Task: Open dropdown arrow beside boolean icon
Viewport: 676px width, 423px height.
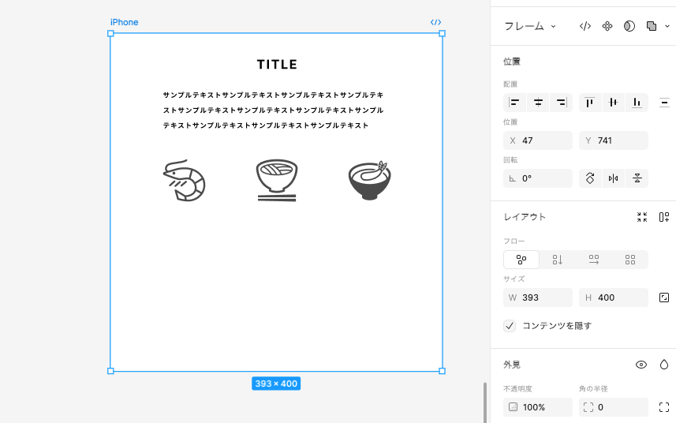Action: (x=667, y=26)
